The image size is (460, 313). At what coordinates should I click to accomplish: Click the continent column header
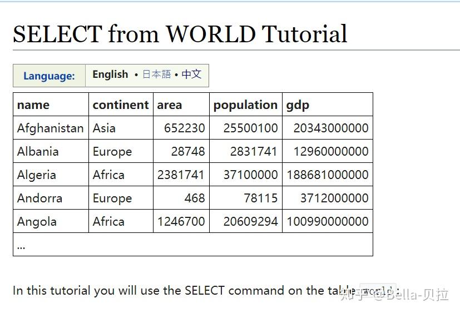(x=121, y=105)
